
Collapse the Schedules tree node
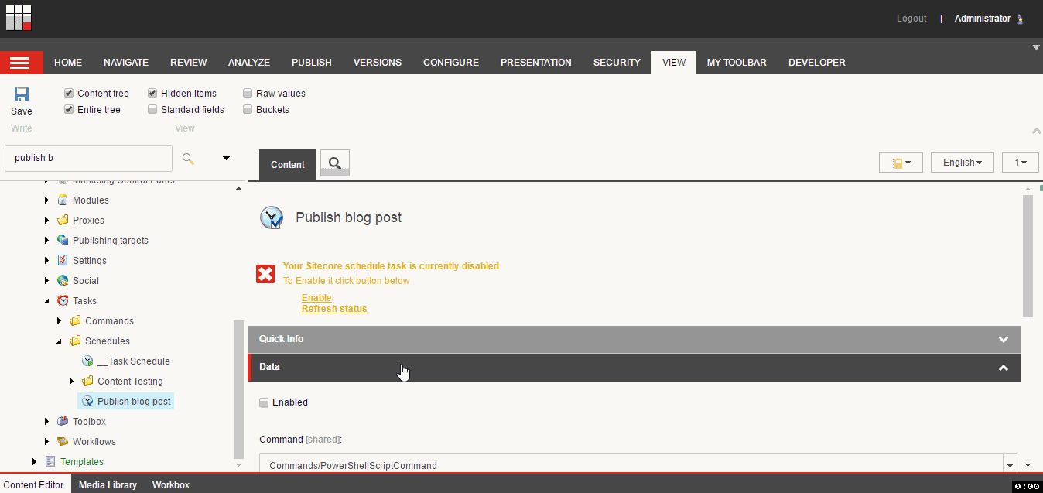click(x=60, y=341)
